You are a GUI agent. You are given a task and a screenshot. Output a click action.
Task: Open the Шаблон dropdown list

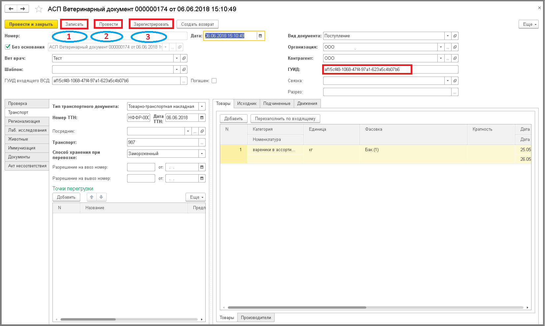pos(177,70)
